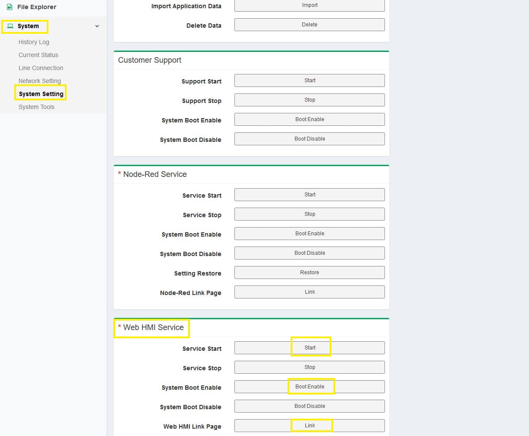This screenshot has height=436, width=529.
Task: Collapse the System menu chevron
Action: point(97,26)
